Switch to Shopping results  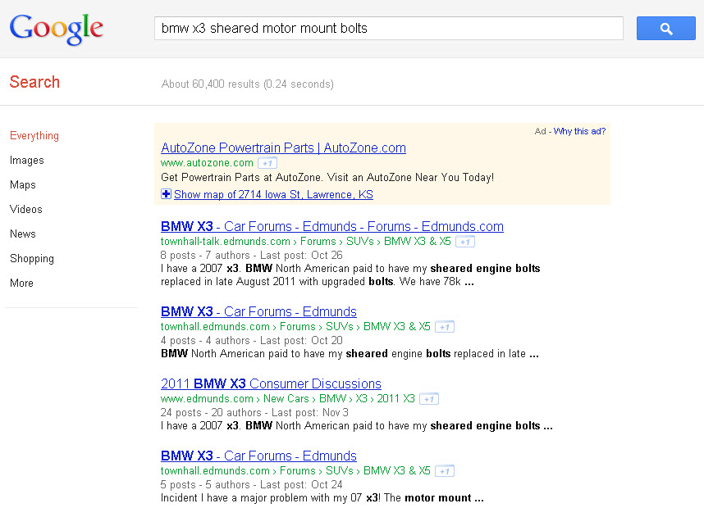click(32, 259)
